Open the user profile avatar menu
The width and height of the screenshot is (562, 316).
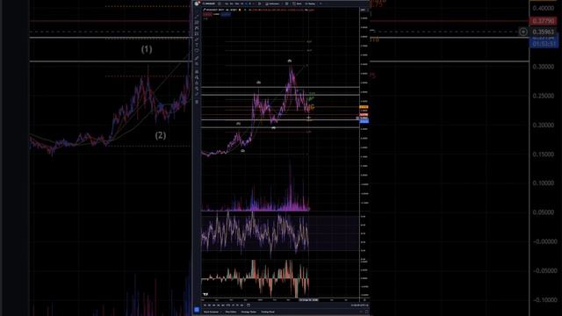coord(197,4)
